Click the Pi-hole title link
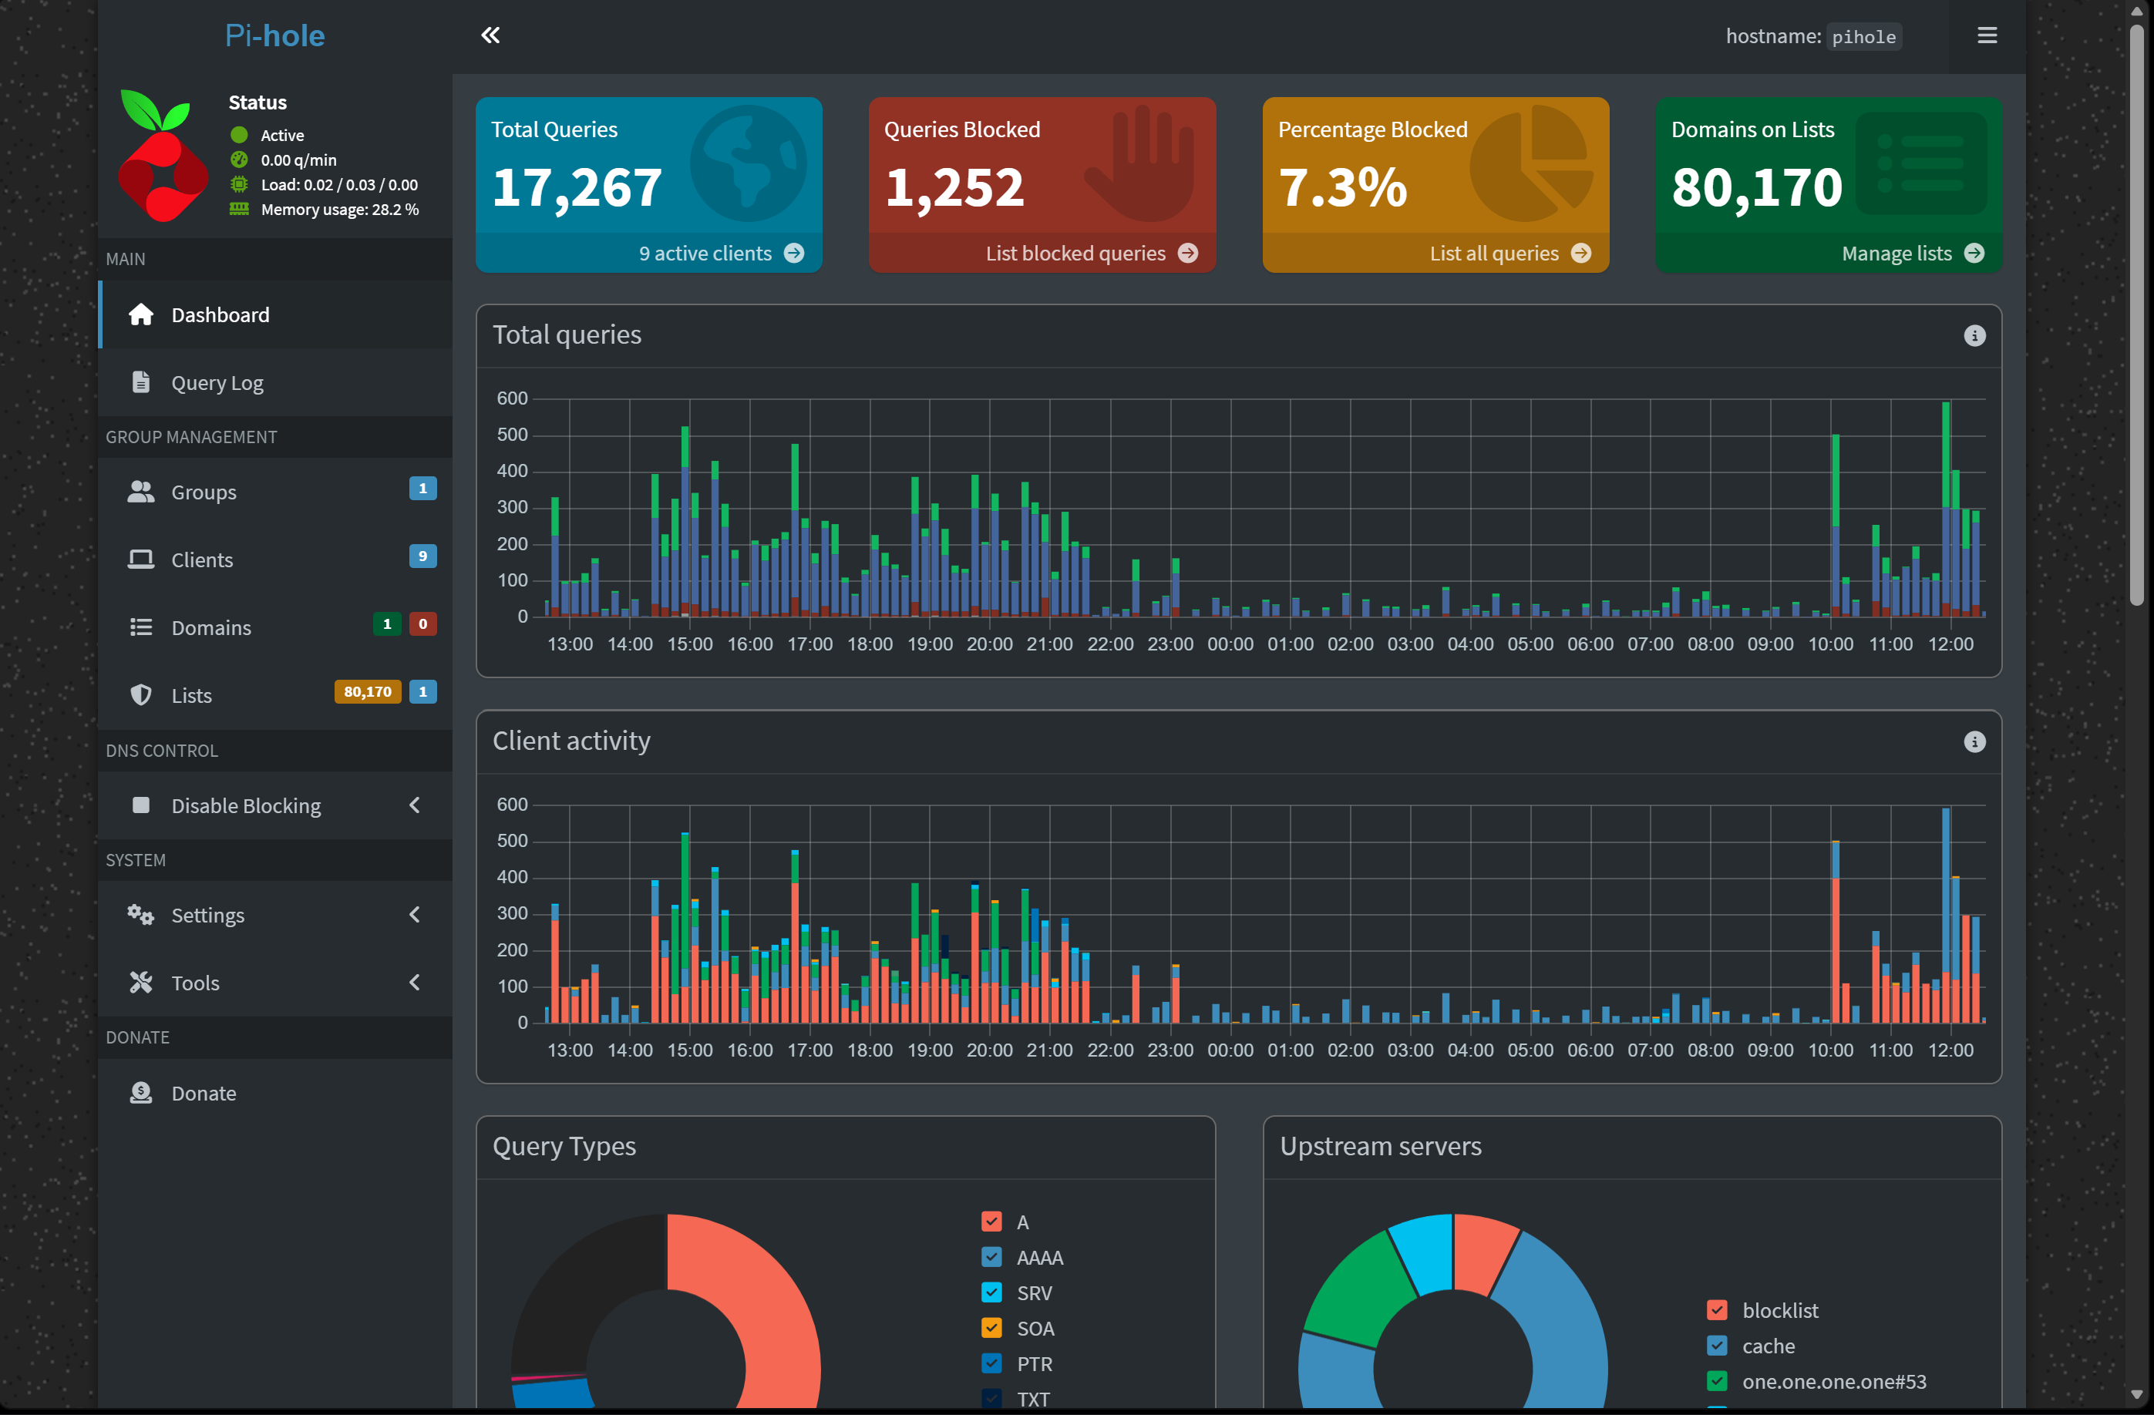Image resolution: width=2154 pixels, height=1415 pixels. 274,35
